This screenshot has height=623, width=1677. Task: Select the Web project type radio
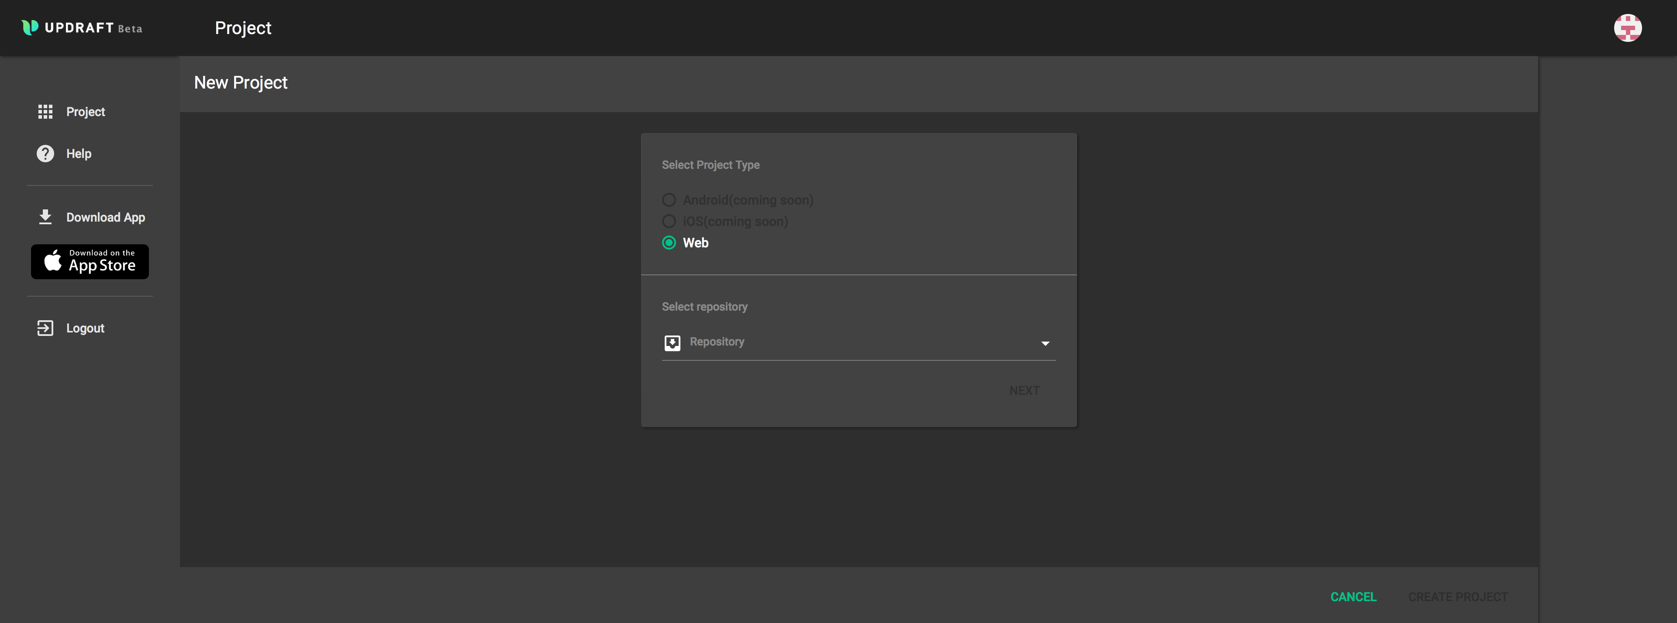click(x=669, y=243)
